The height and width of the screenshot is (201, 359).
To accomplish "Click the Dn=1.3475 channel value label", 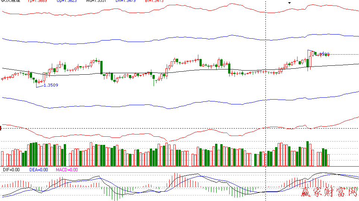I will click(x=125, y=1).
